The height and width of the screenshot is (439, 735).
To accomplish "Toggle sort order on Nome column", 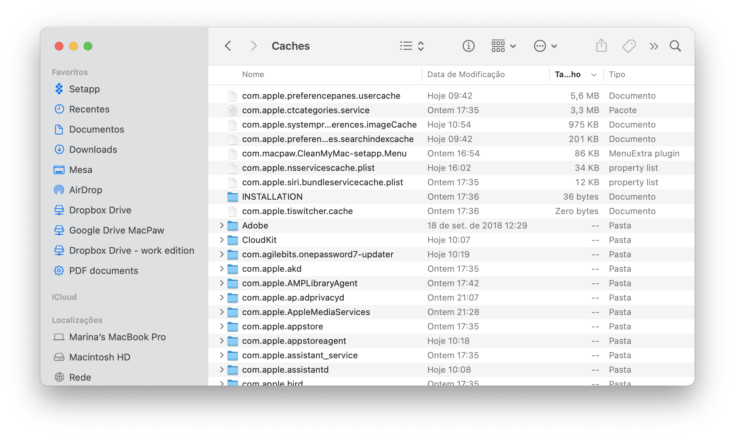I will (x=253, y=73).
